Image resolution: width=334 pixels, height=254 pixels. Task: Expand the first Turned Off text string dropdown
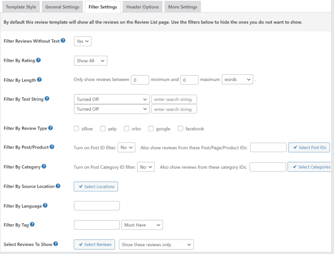pos(112,99)
